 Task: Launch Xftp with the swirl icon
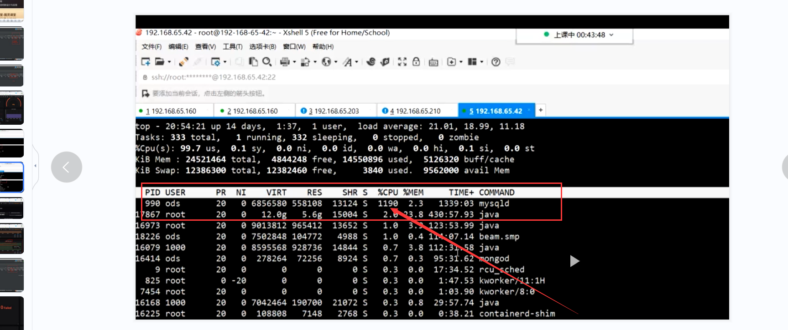click(x=371, y=61)
